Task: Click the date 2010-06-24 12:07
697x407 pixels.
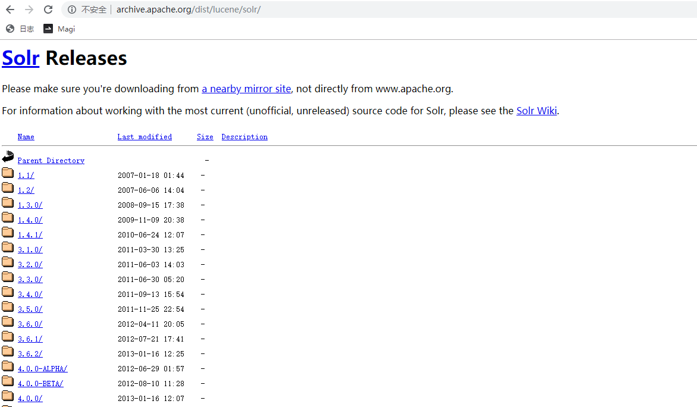Action: (x=150, y=235)
